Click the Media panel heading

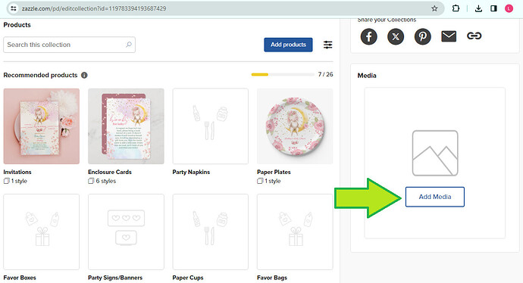(367, 76)
